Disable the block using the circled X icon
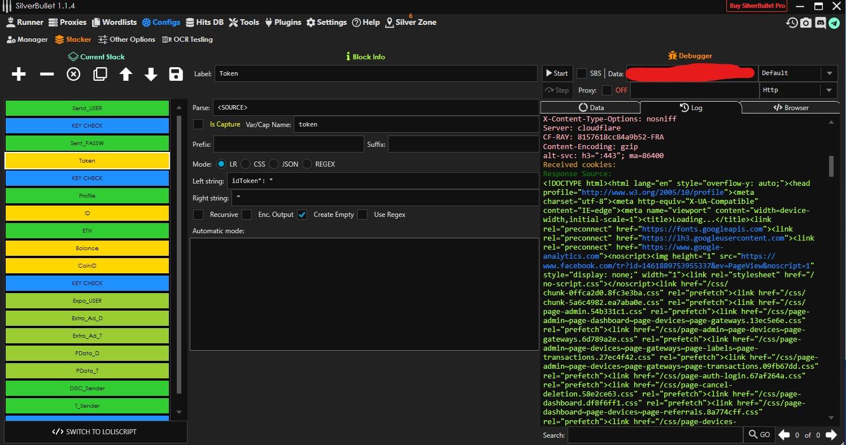 [x=73, y=74]
